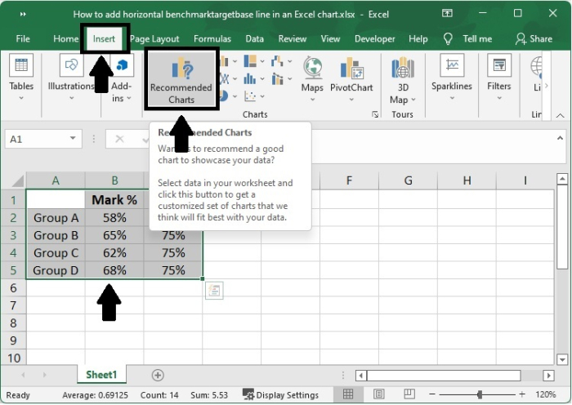Switch to the Developer tab
The width and height of the screenshot is (572, 405).
click(375, 38)
